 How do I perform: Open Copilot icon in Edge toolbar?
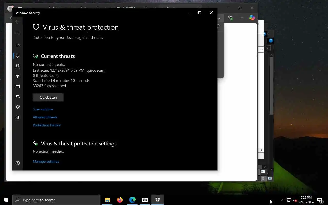pyautogui.click(x=252, y=18)
